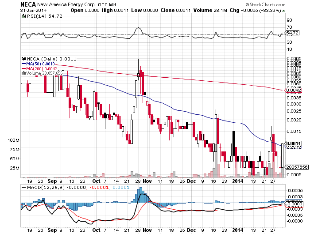Click the 28057656 volume value tag
Screen dimensions: 310x234
[x=297, y=167]
